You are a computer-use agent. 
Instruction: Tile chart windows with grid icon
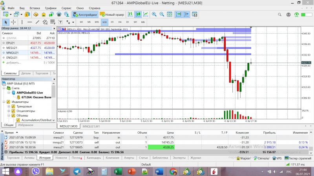point(170,14)
